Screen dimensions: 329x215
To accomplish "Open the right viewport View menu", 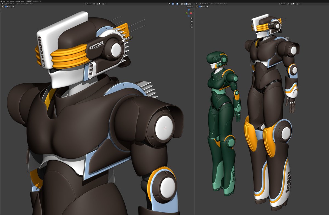I will pos(213,4).
